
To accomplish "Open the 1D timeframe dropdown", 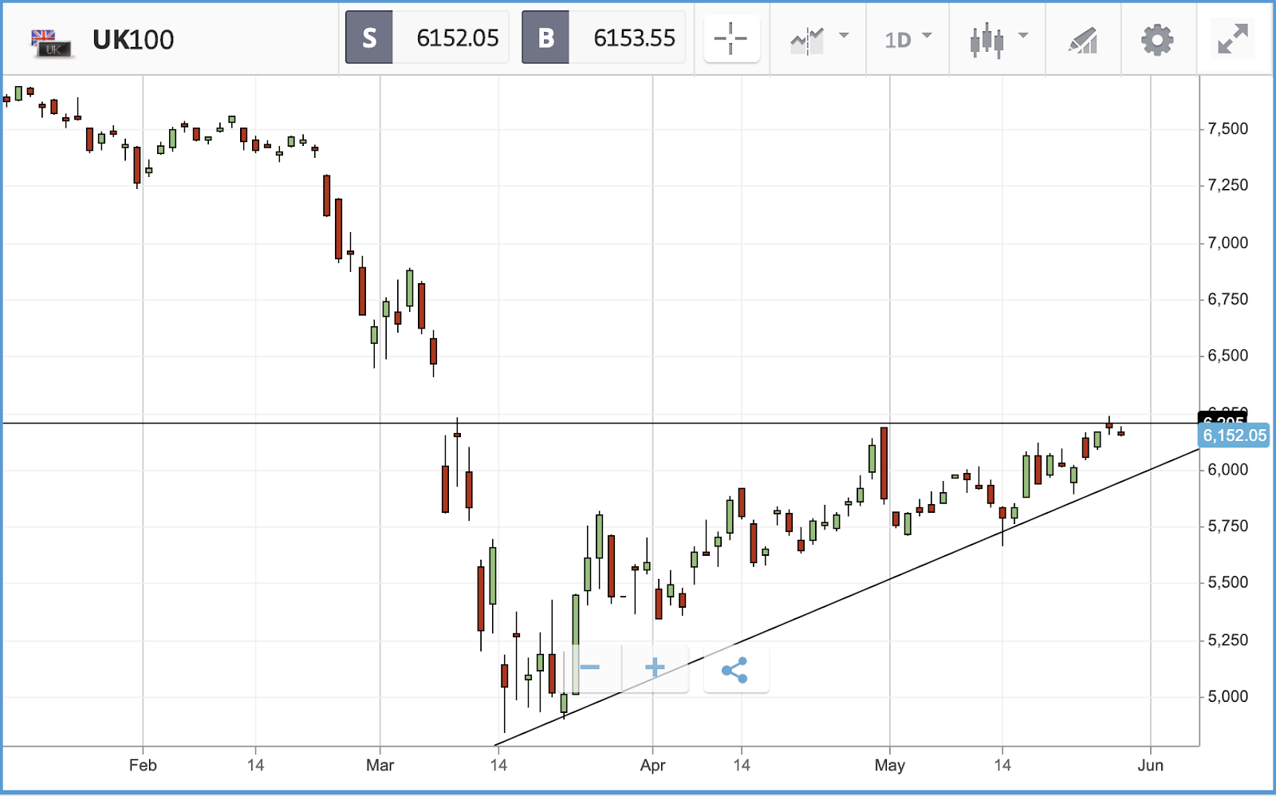I will [908, 39].
